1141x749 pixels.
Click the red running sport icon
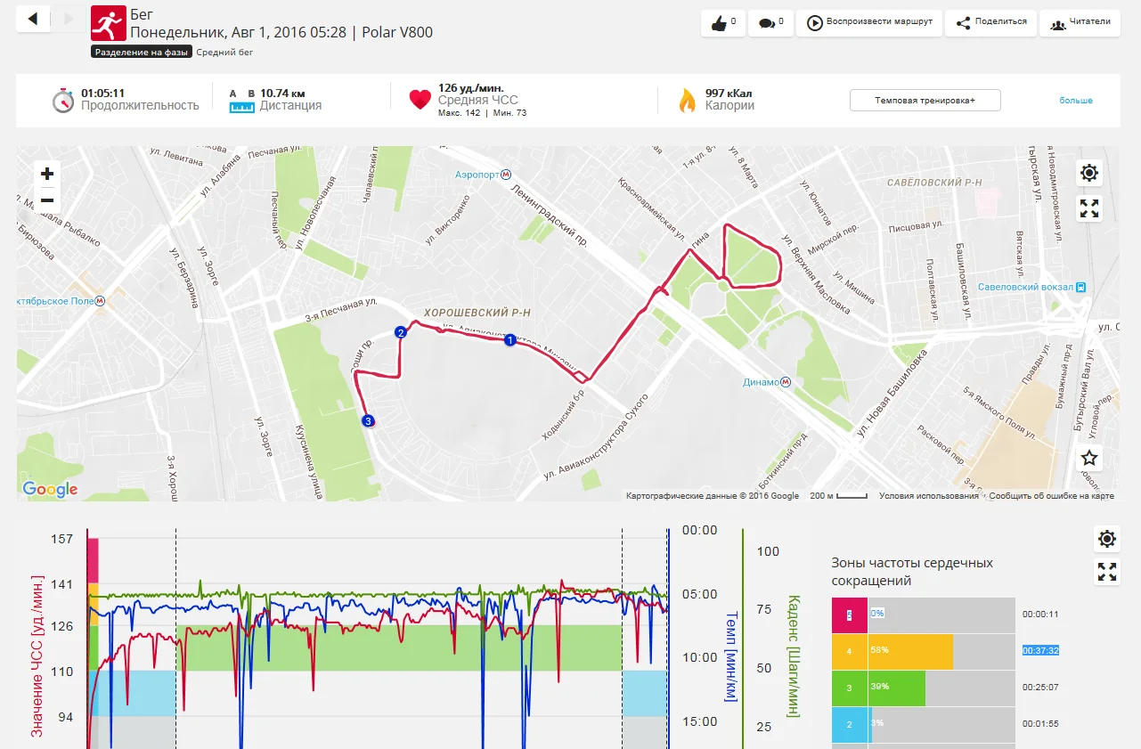click(109, 23)
